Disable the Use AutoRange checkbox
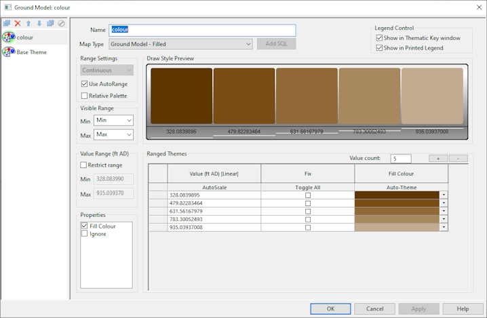This screenshot has height=318, width=487. (85, 83)
